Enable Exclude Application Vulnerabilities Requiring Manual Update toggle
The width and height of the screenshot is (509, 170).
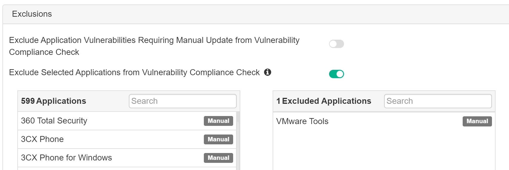point(337,44)
